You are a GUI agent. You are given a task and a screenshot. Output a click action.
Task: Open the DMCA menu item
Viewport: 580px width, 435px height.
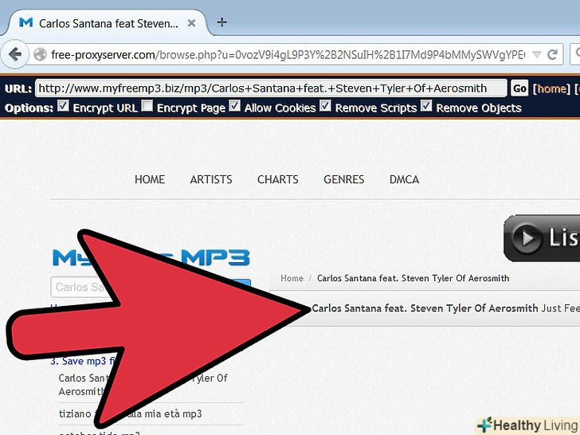click(x=404, y=179)
